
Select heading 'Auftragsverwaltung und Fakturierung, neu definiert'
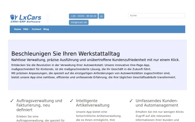pos(39,105)
